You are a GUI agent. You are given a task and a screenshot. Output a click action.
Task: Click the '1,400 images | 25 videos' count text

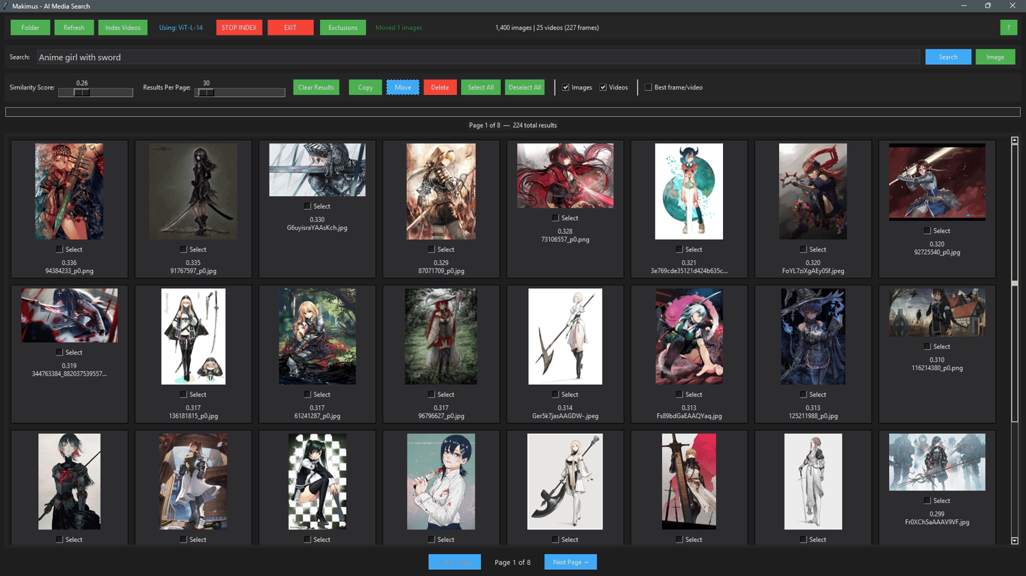click(547, 28)
